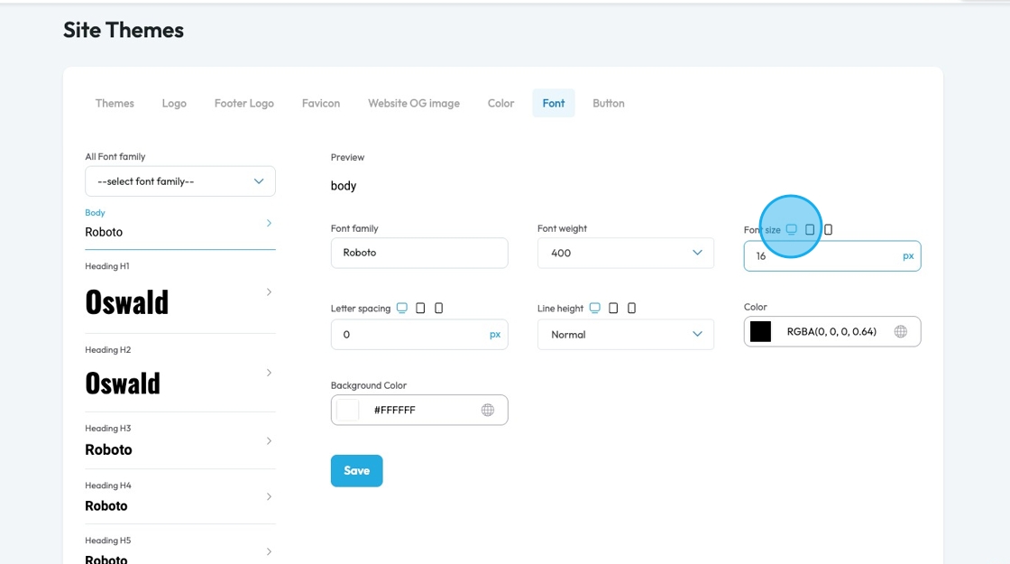
Task: Select the active Font tab
Action: point(554,103)
